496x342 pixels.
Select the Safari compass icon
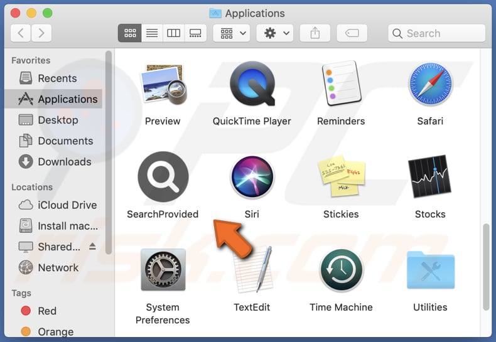tap(430, 83)
